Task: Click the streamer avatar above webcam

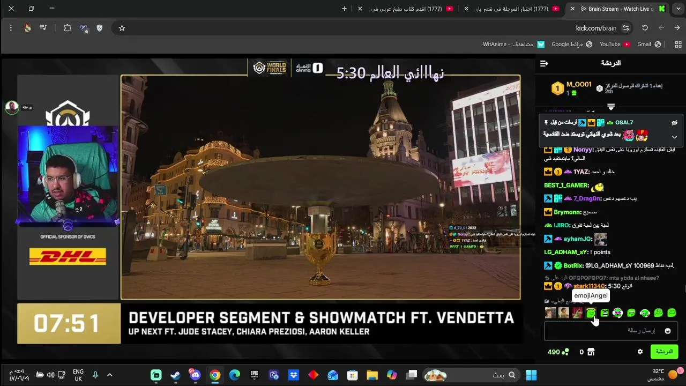Action: 12,107
